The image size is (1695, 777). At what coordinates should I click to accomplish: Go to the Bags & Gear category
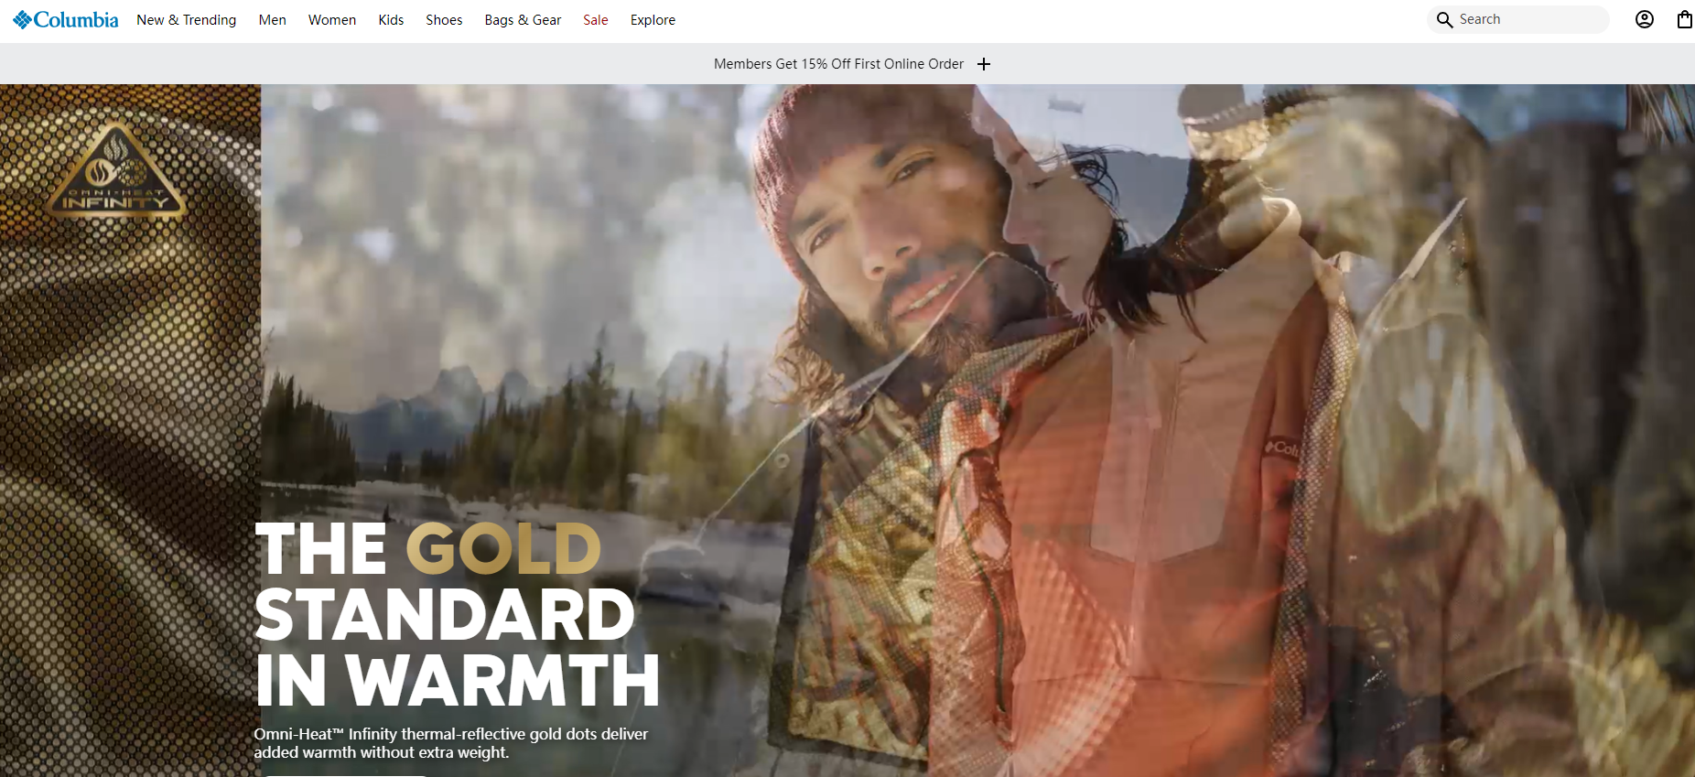[x=523, y=20]
